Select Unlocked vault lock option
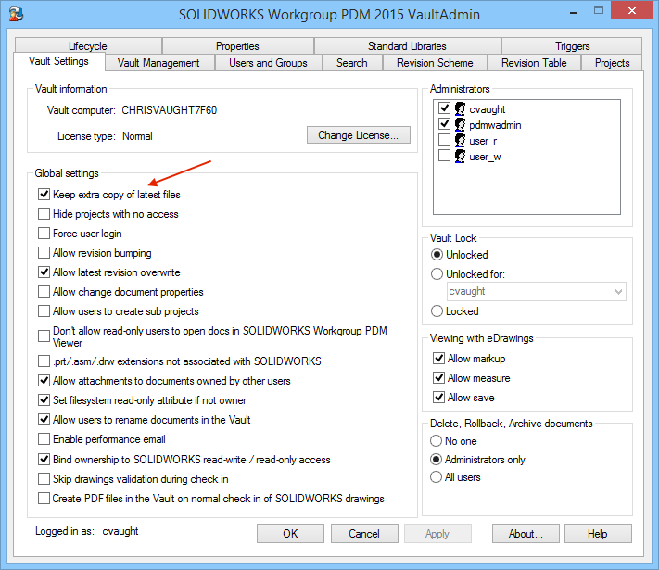 click(437, 255)
